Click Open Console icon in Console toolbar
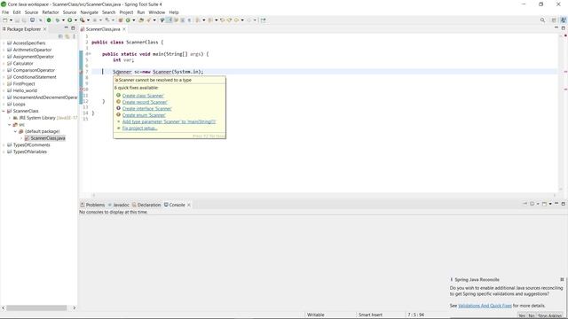This screenshot has height=319, width=568. [544, 204]
